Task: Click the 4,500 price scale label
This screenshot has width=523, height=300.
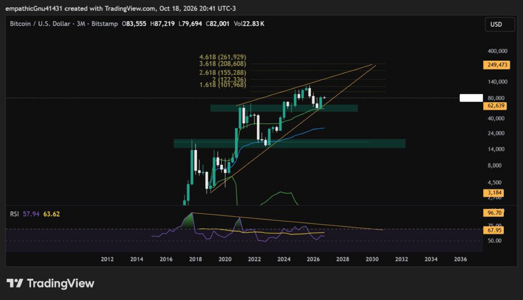Action: (495, 183)
